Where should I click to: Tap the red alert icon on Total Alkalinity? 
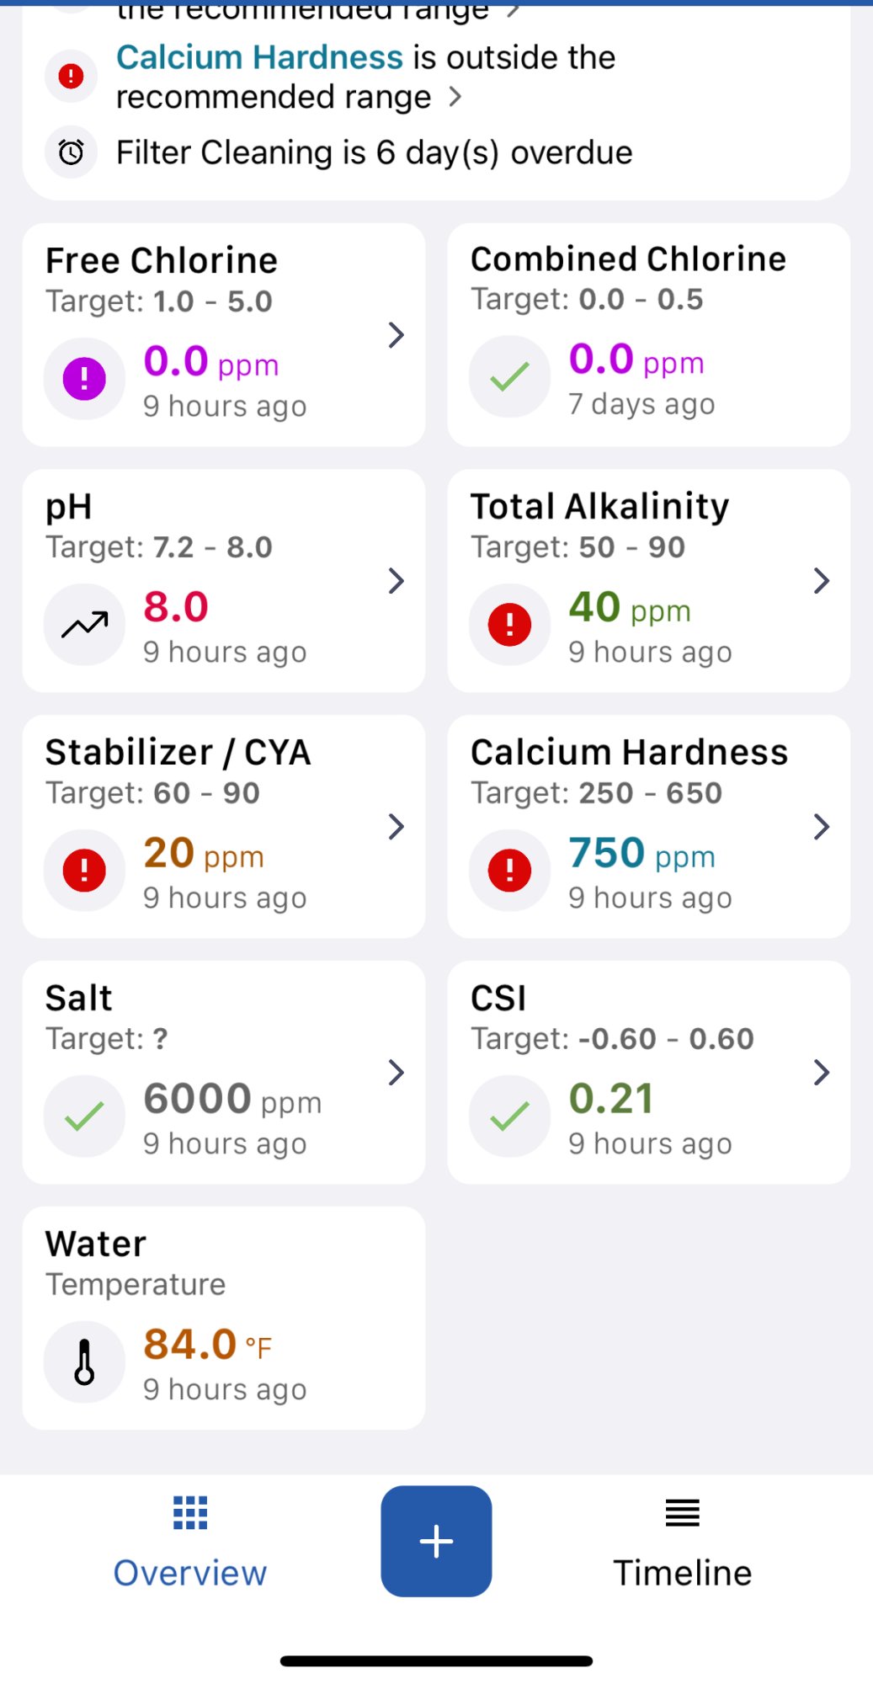(x=509, y=624)
